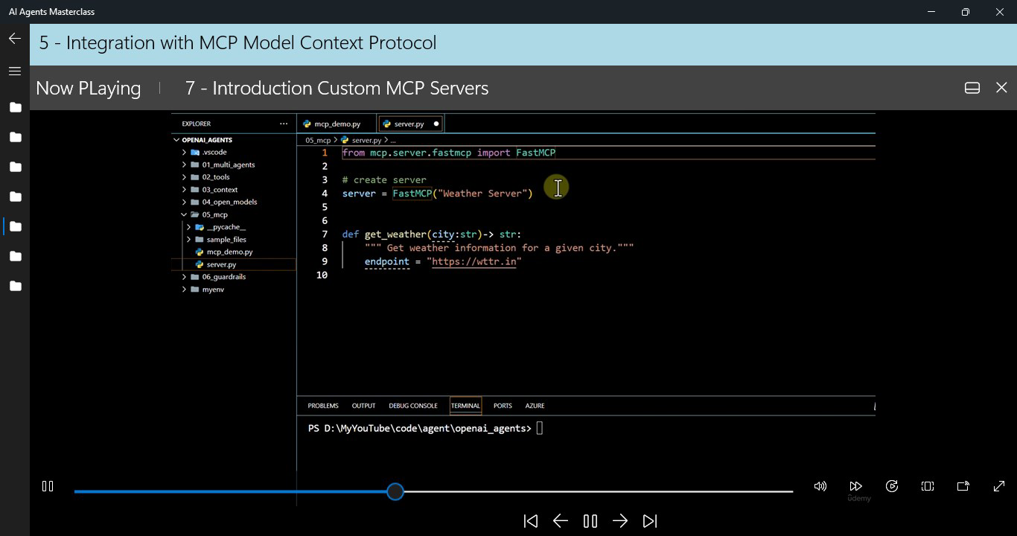The width and height of the screenshot is (1017, 536).
Task: Go to the next lecture with the right arrow
Action: [620, 521]
